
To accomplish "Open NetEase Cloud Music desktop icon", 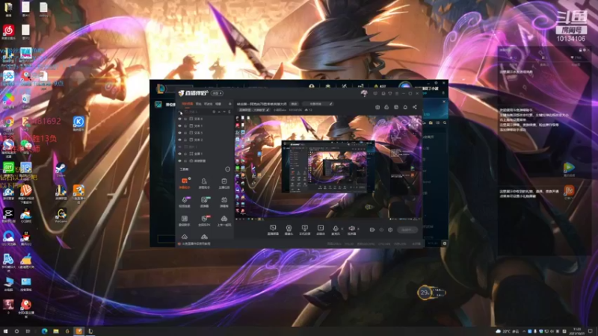I will [8, 32].
